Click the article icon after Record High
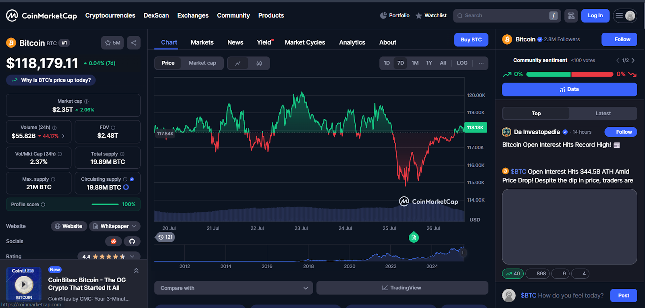 pos(616,145)
